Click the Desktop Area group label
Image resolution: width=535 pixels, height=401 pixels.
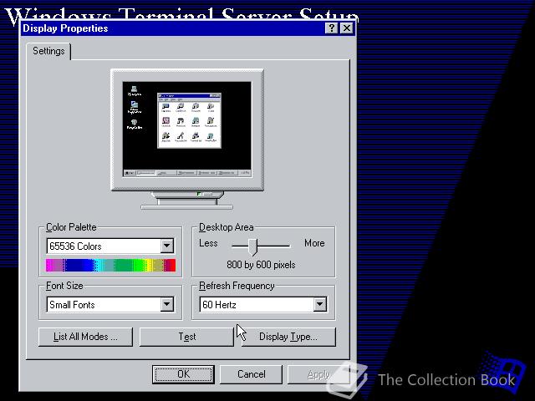(227, 227)
